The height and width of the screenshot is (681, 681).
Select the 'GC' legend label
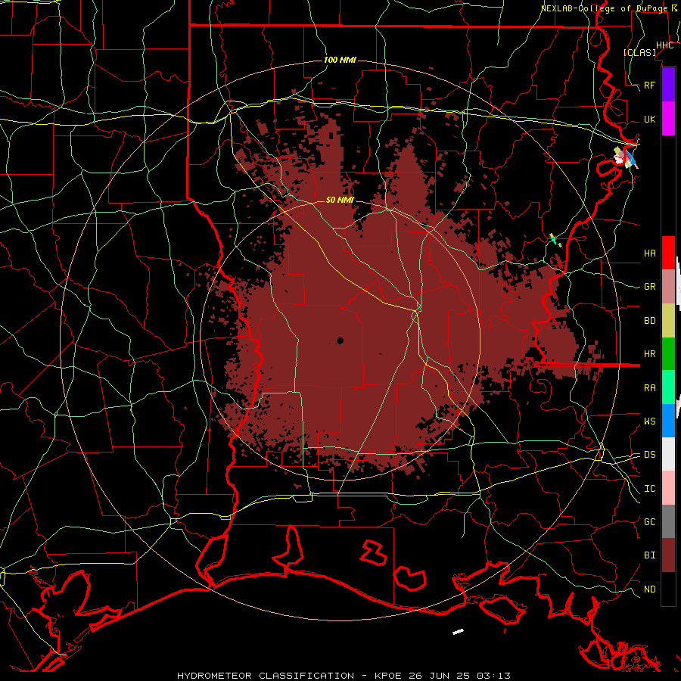click(649, 522)
